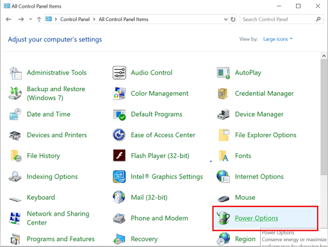The image size is (328, 247).
Task: Click the Fonts folder icon
Action: coord(224,156)
